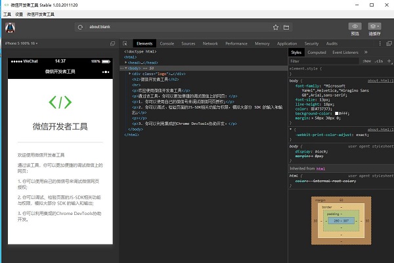Select the paragraph mentioning Chrome DevTools

(185, 124)
